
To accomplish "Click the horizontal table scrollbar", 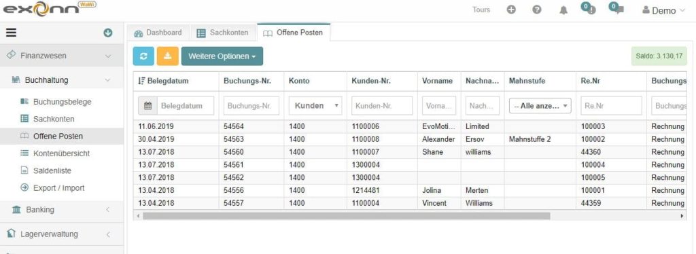I will (346, 216).
